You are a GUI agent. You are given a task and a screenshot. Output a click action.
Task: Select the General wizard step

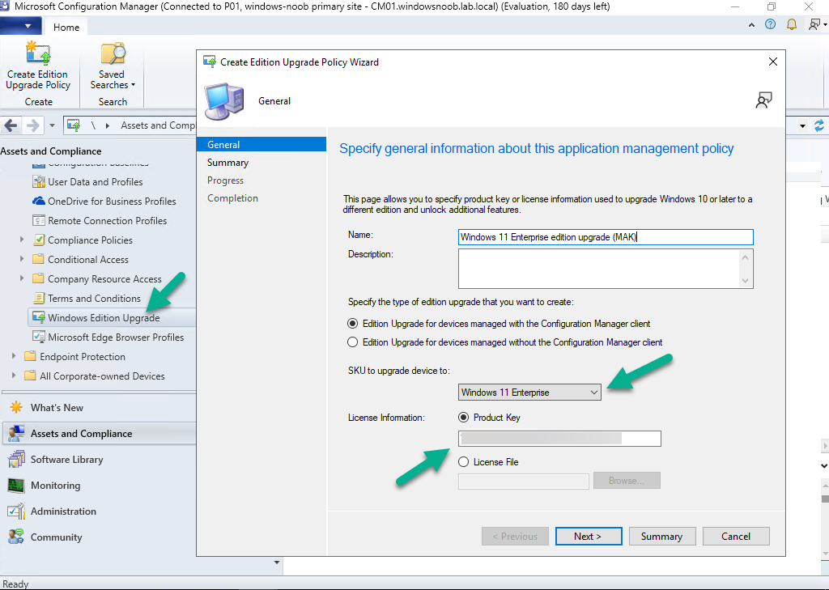pos(261,144)
